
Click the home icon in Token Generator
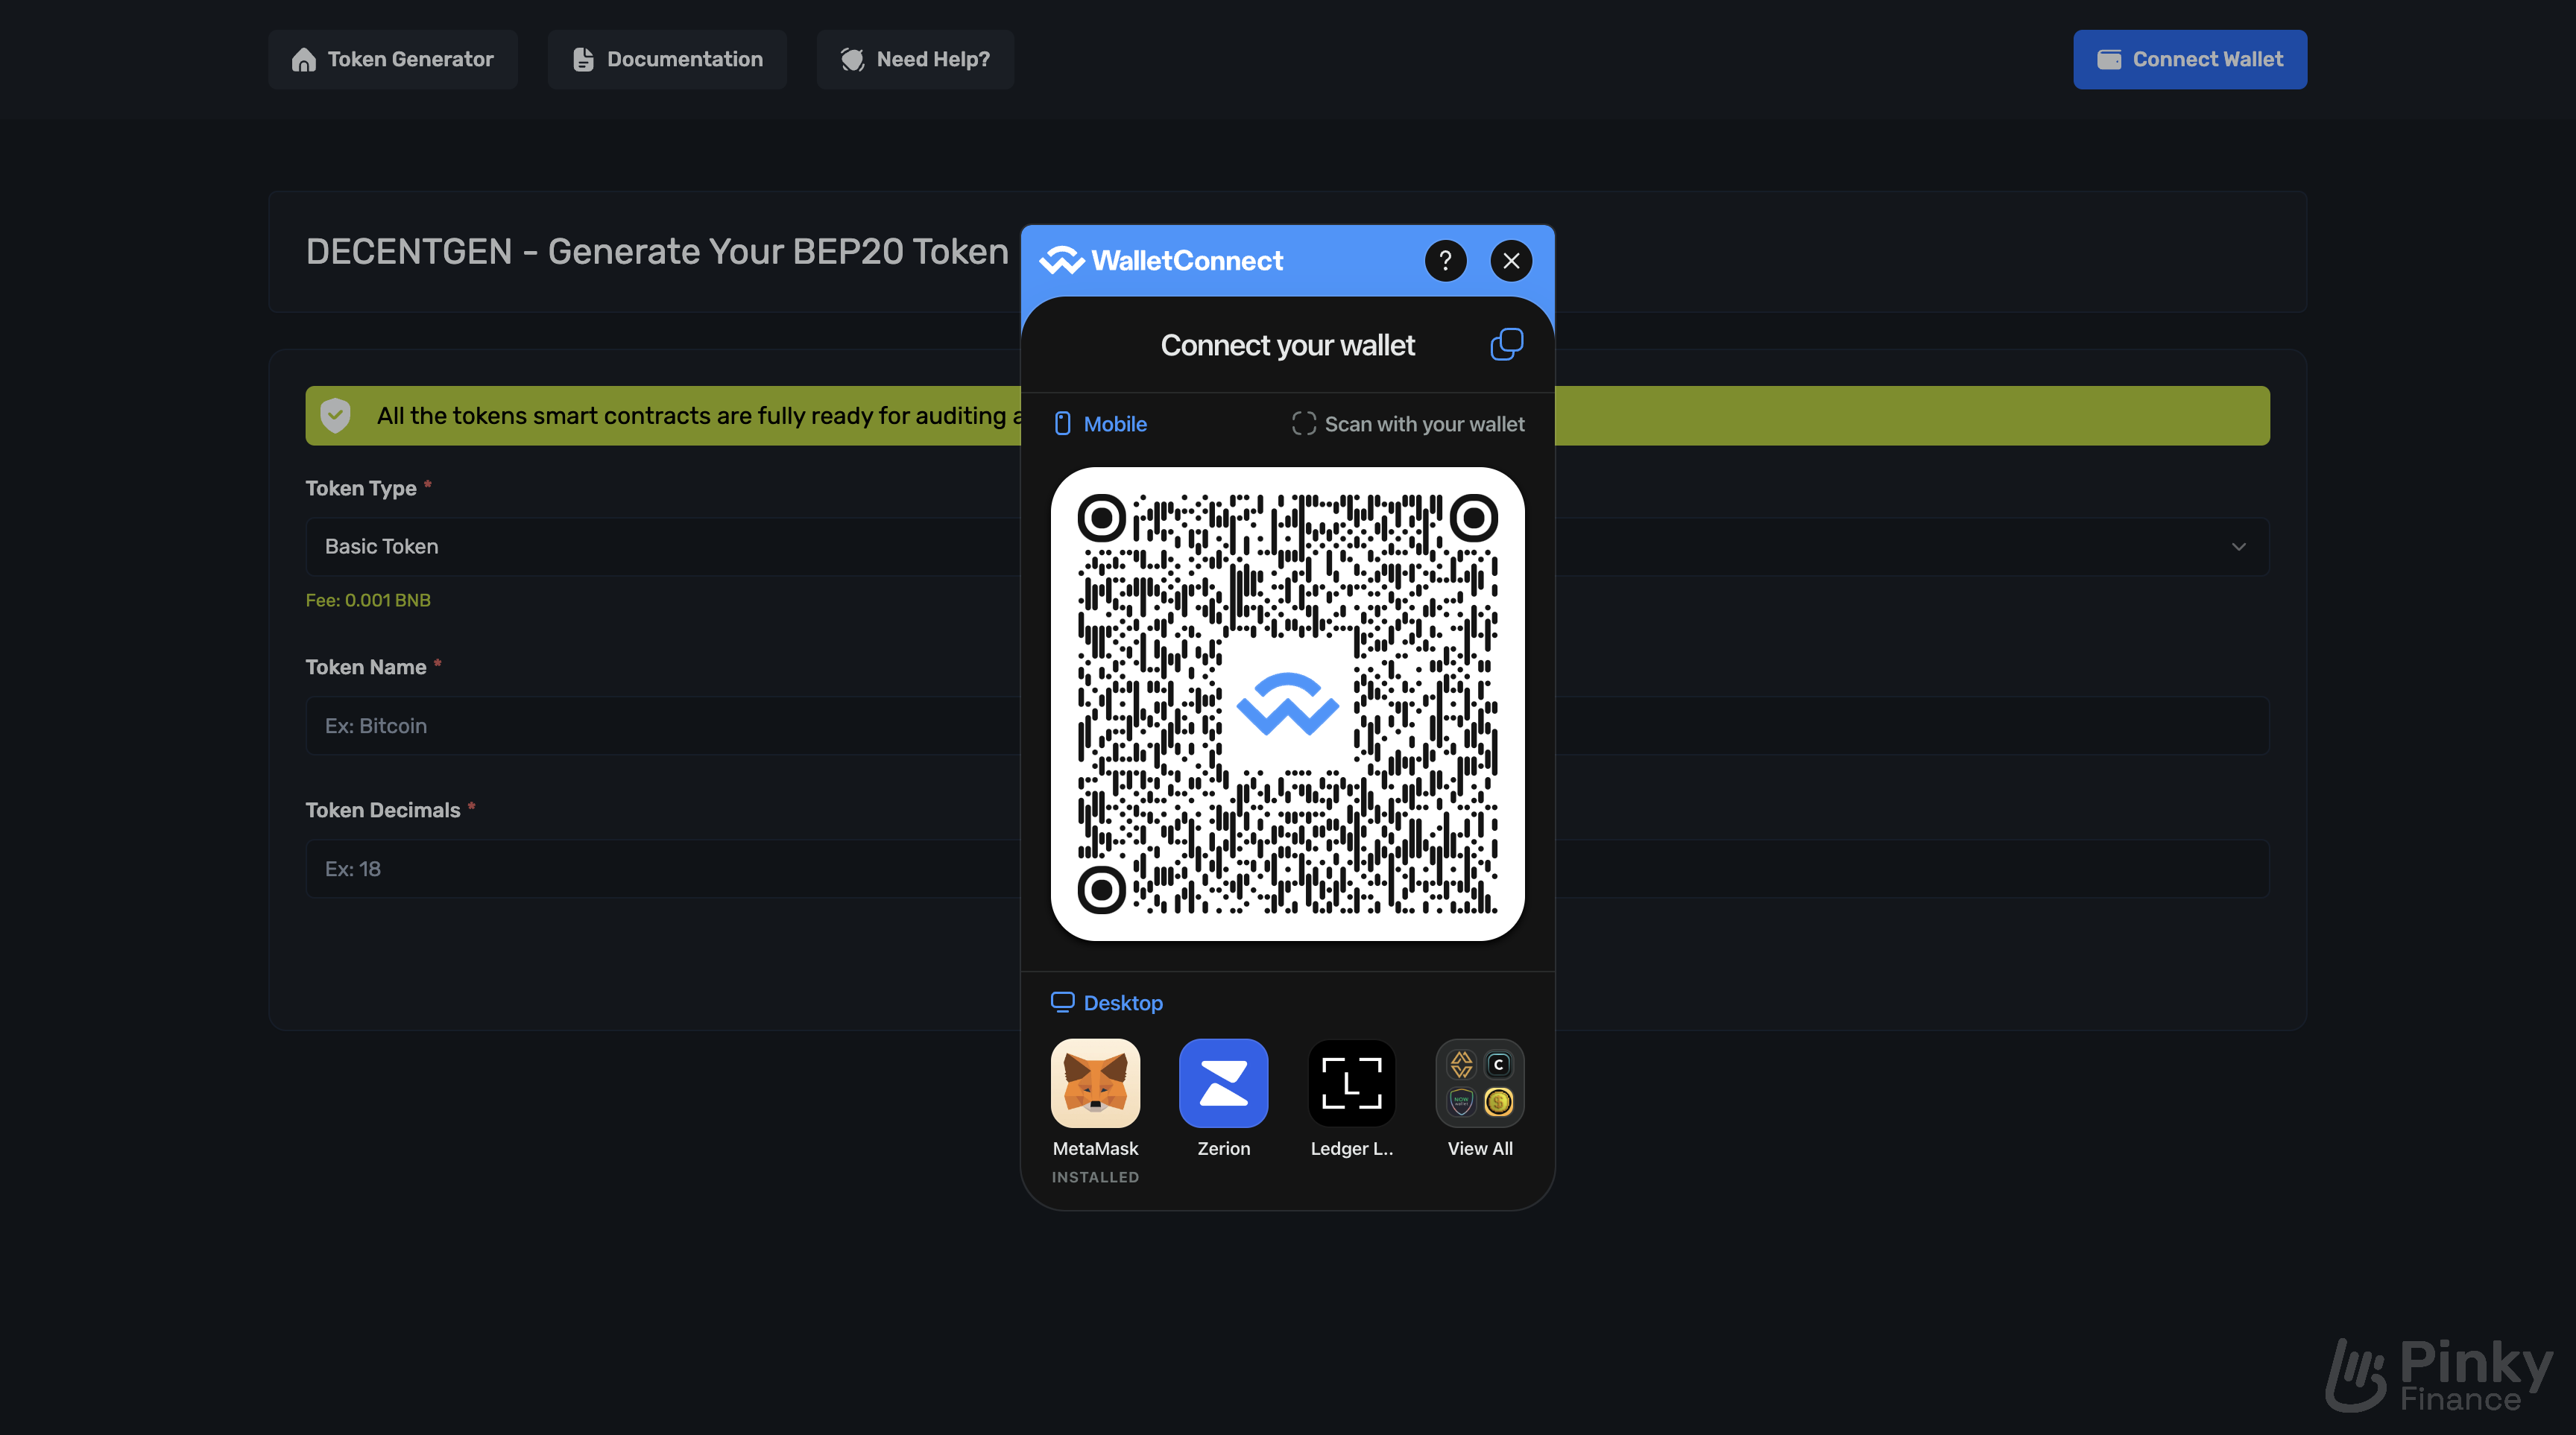point(304,60)
